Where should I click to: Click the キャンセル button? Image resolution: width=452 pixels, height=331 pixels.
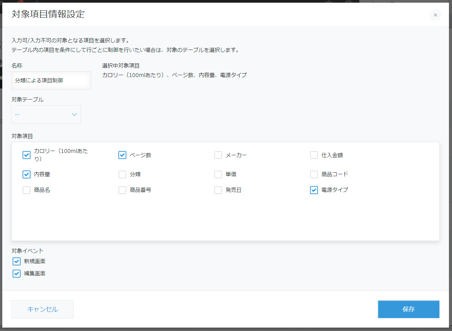43,309
